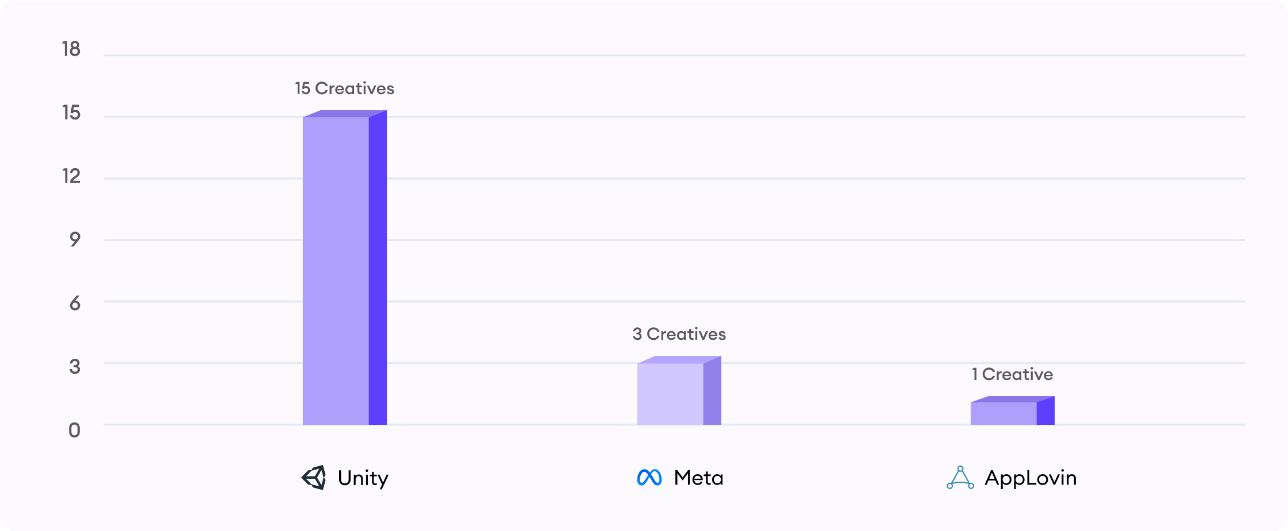Click the "3 Creatives" data label
The width and height of the screenshot is (1288, 531).
coord(679,334)
